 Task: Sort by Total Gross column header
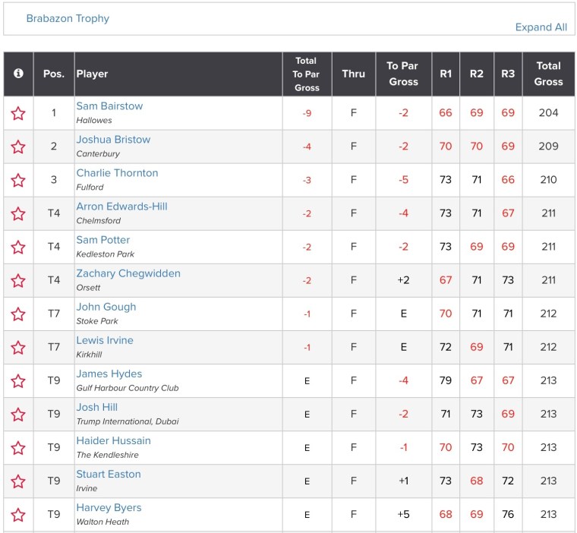click(548, 74)
